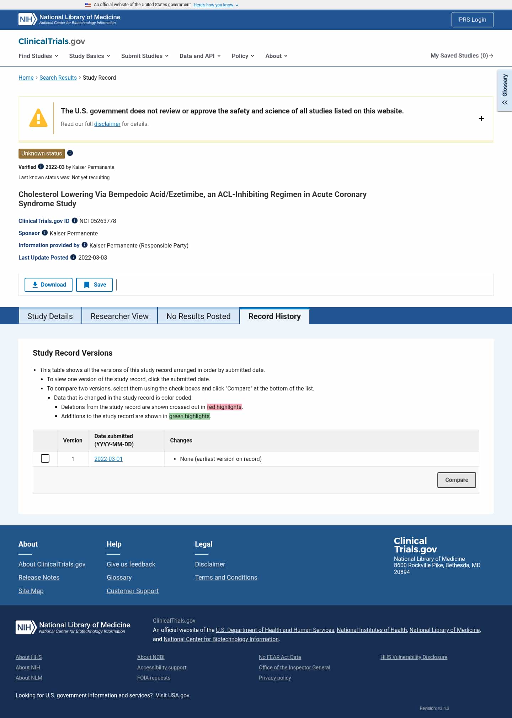Open the Data and API dropdown
512x718 pixels.
pos(200,56)
